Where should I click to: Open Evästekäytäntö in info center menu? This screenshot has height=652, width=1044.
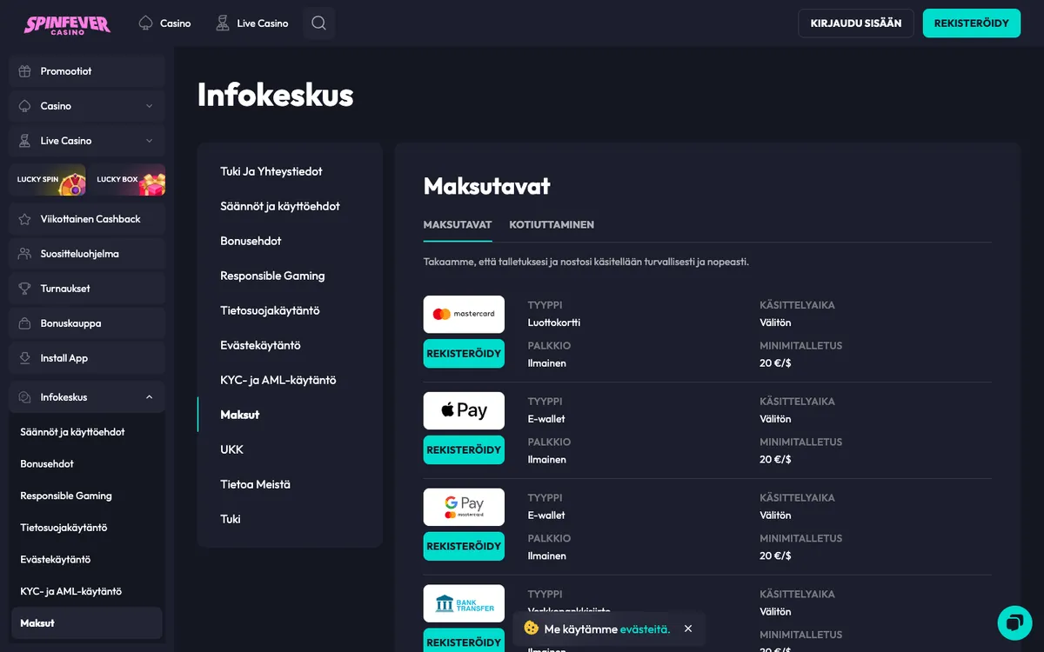point(260,345)
